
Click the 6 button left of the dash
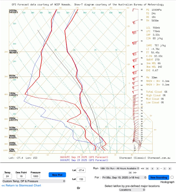tap(153, 168)
